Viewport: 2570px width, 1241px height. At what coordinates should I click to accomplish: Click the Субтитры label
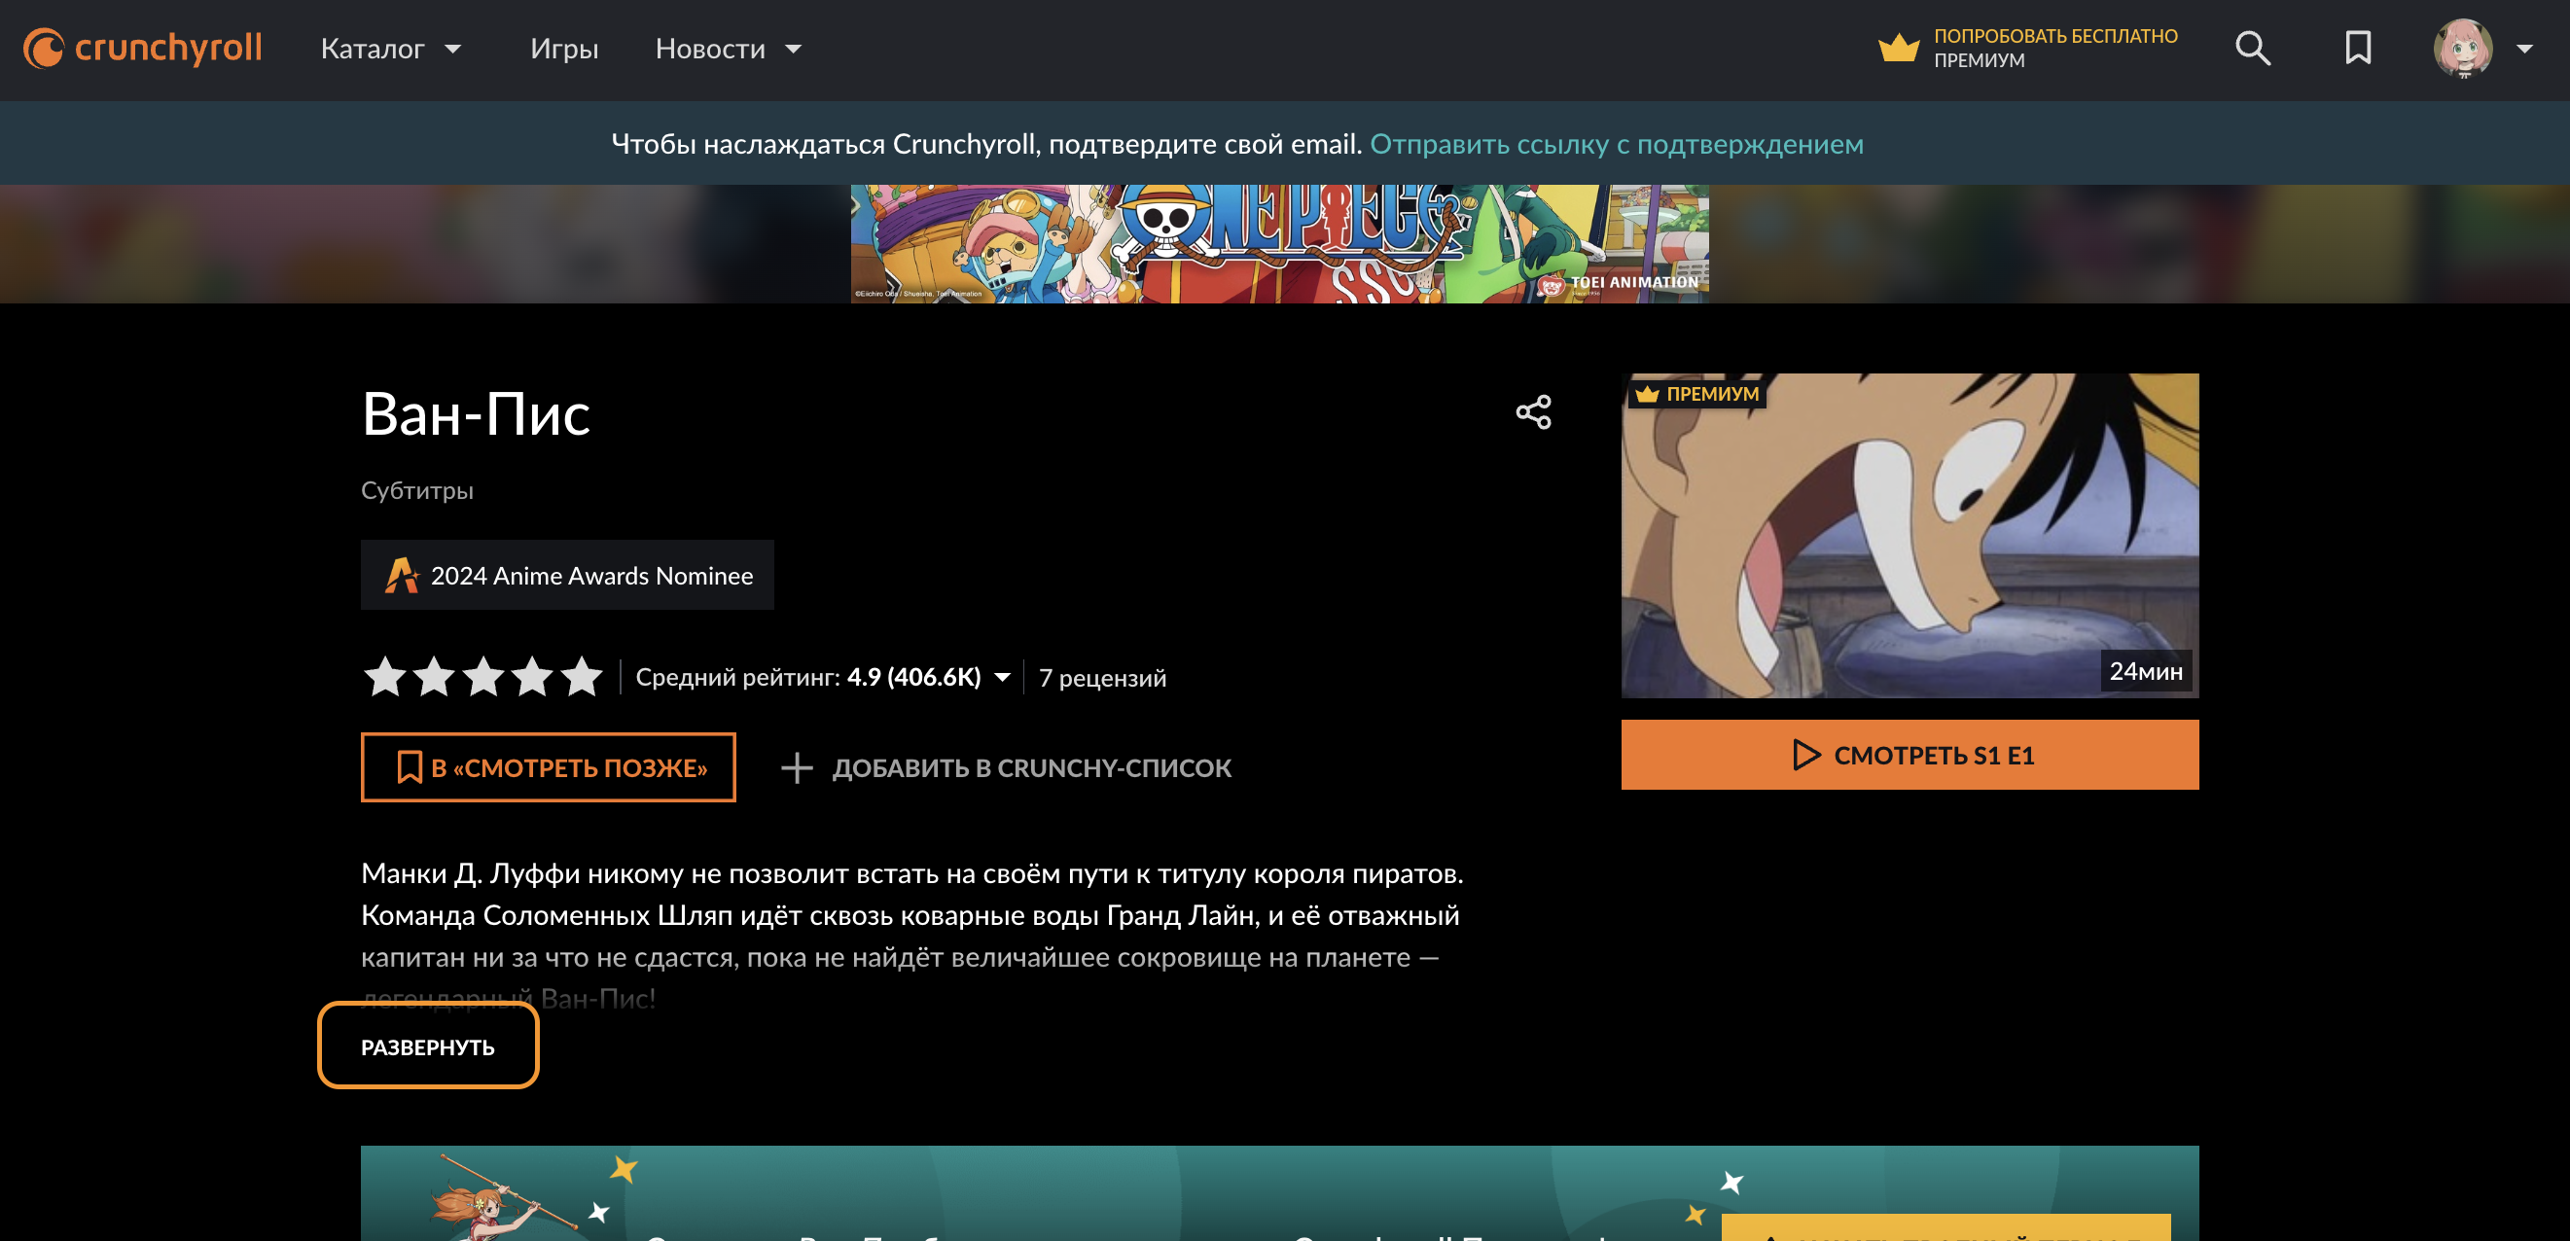417,490
